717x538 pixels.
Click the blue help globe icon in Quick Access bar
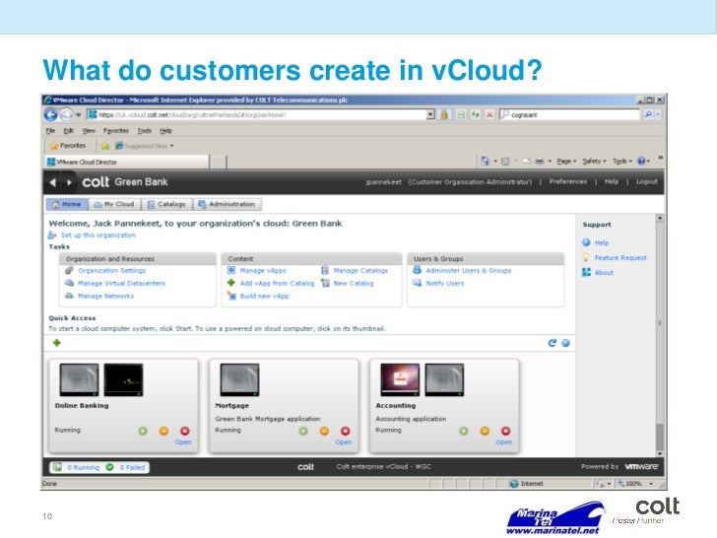coord(565,343)
